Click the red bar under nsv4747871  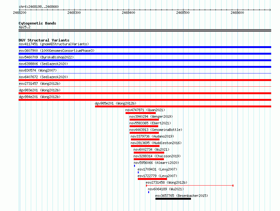tap(141, 113)
